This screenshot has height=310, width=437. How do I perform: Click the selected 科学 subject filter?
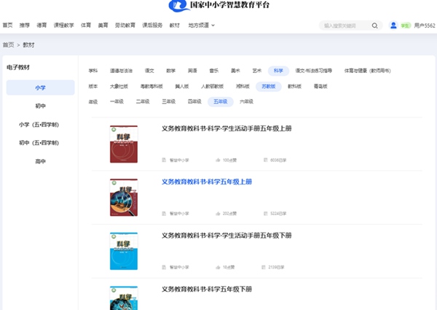(x=278, y=71)
